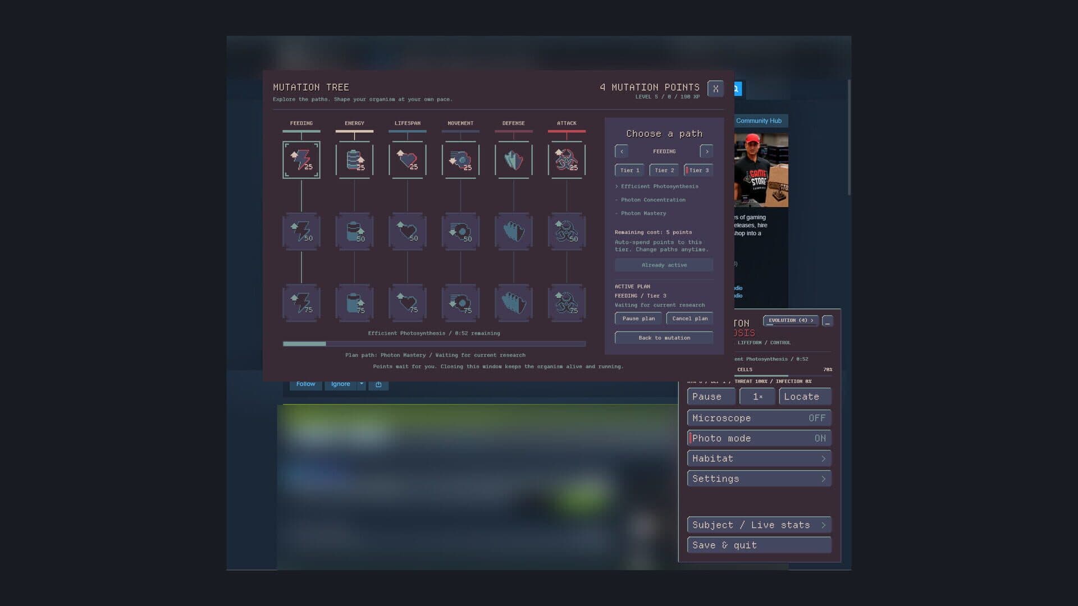This screenshot has height=606, width=1078.
Task: Select Defense second-tier shield icon
Action: 514,231
